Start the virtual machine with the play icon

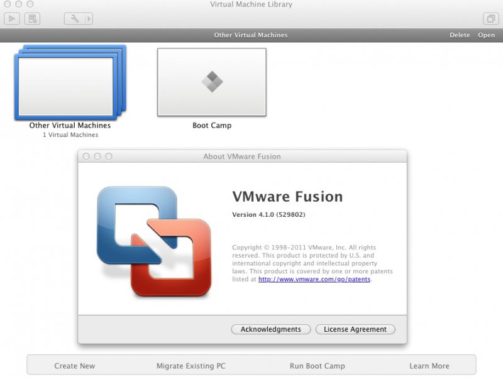pyautogui.click(x=12, y=19)
